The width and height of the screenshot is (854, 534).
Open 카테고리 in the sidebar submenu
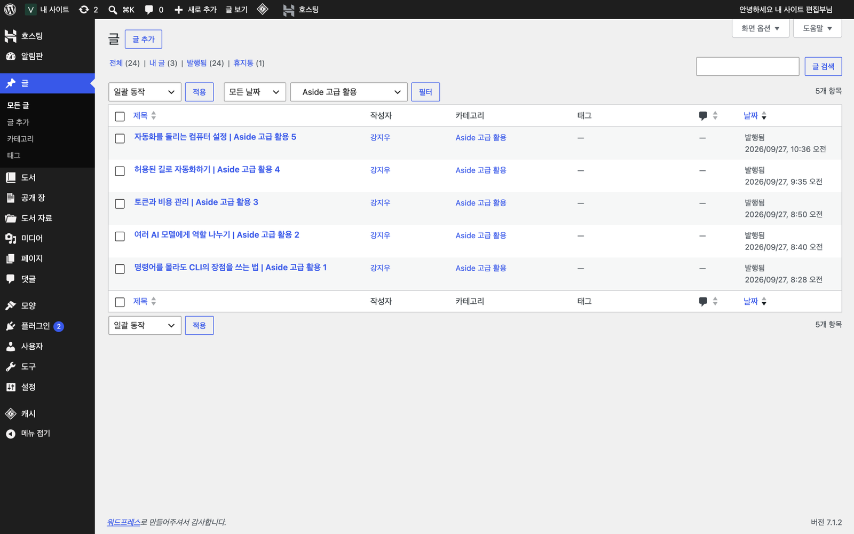20,139
